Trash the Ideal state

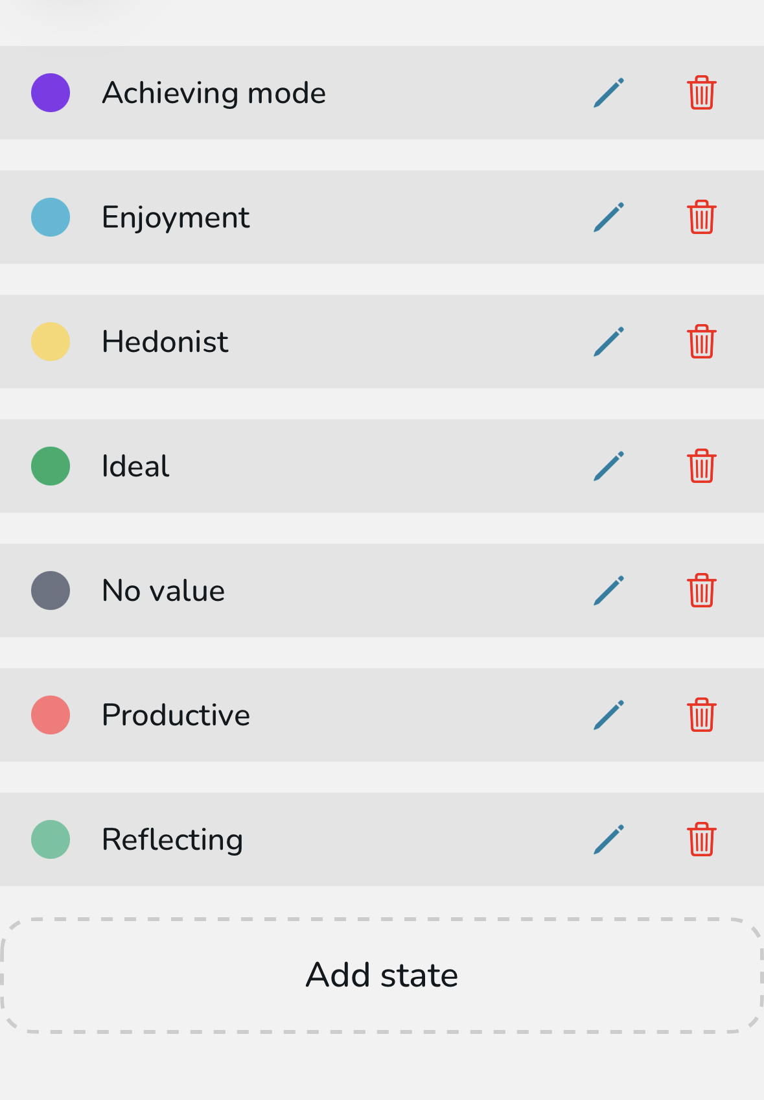pyautogui.click(x=701, y=466)
